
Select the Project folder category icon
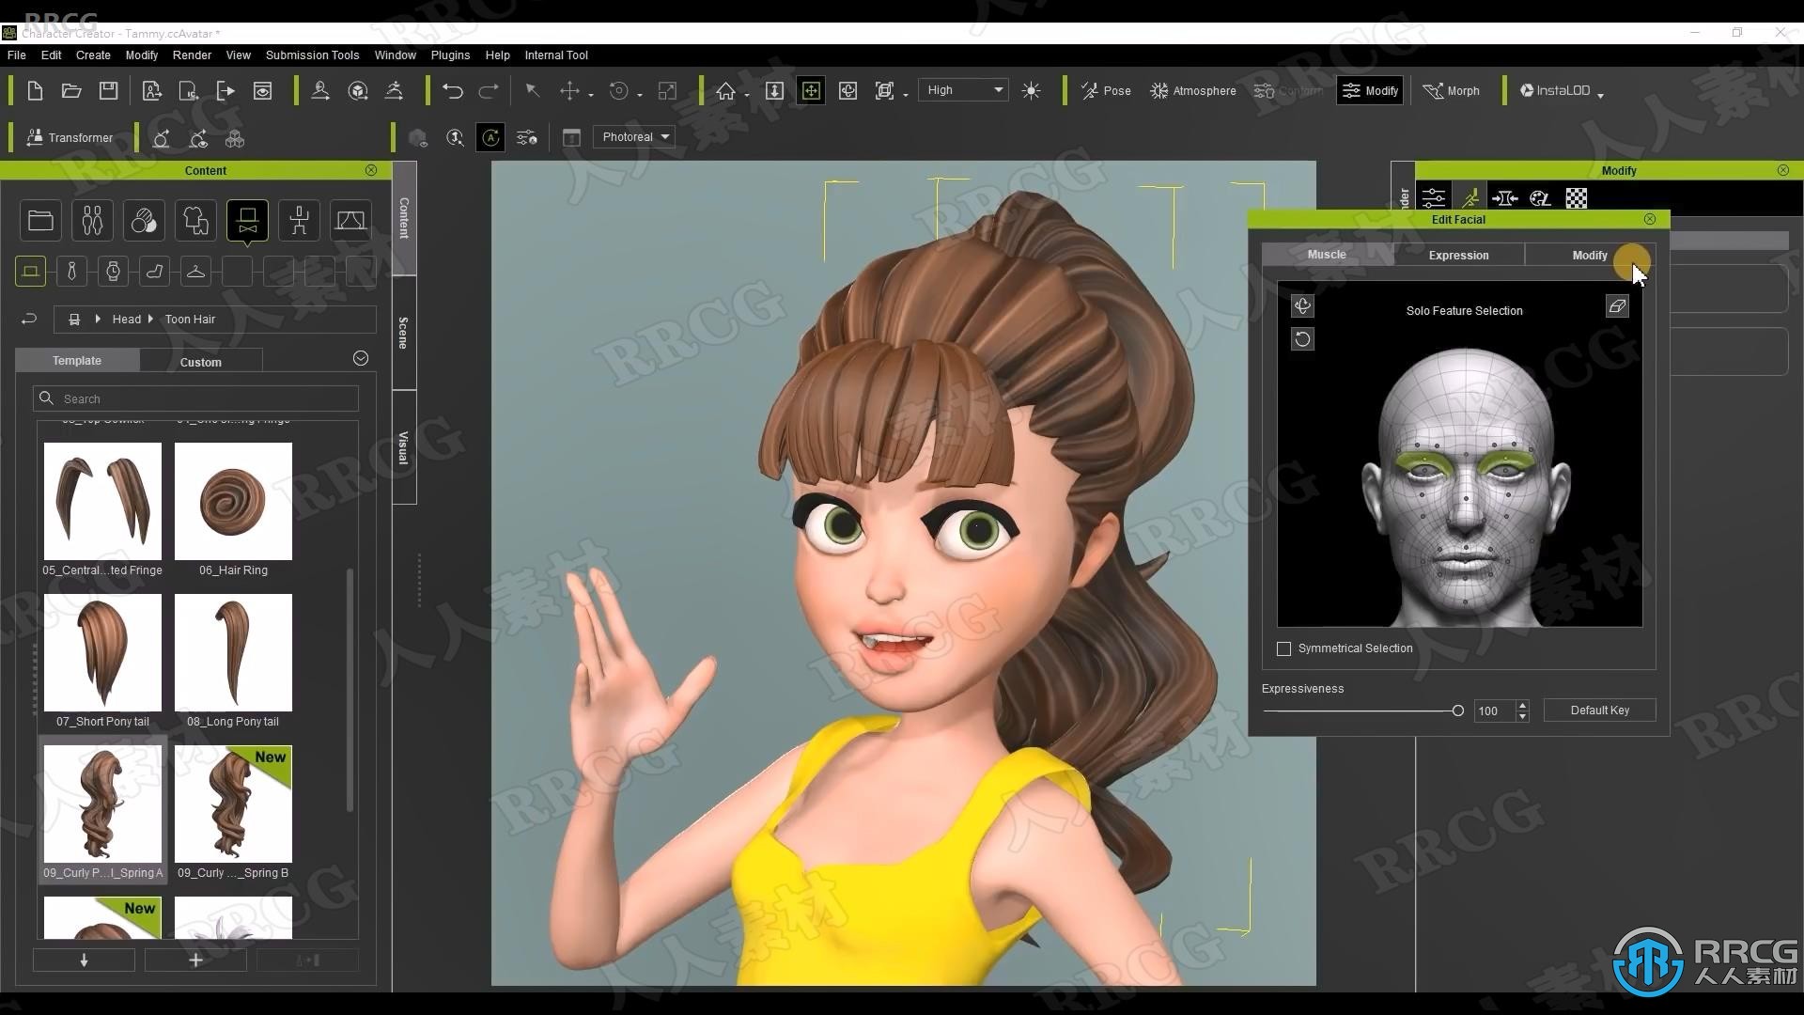pyautogui.click(x=40, y=221)
